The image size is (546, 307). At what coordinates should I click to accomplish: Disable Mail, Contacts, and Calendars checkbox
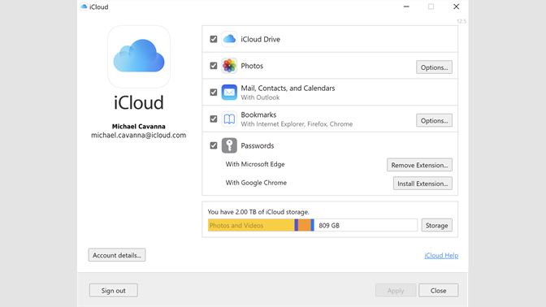(x=214, y=93)
